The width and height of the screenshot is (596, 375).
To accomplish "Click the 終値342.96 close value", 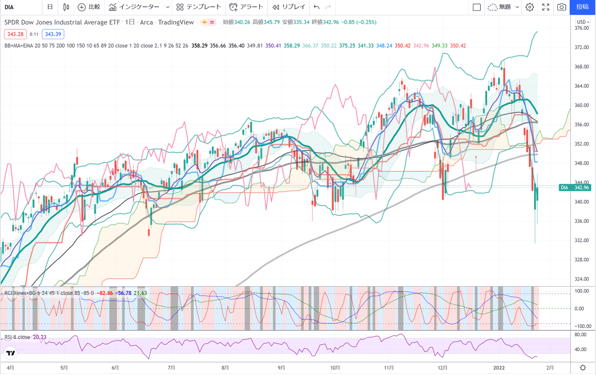I will click(x=325, y=22).
